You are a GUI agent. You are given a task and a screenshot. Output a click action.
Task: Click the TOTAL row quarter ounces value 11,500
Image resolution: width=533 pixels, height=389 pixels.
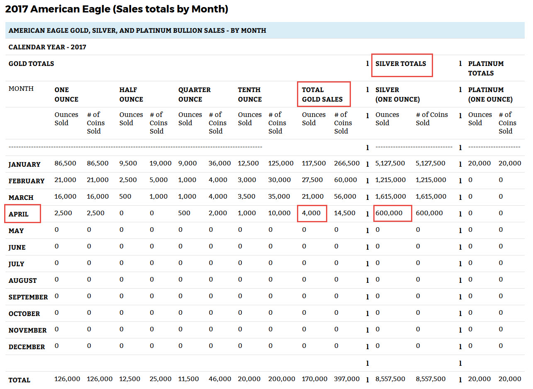pos(189,379)
